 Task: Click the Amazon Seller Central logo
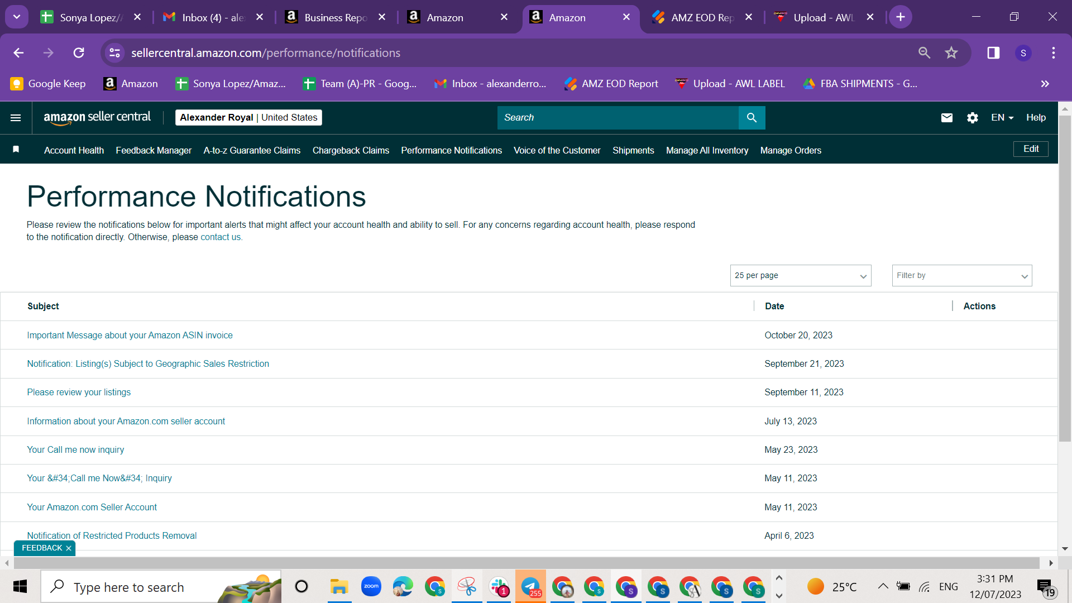coord(97,117)
